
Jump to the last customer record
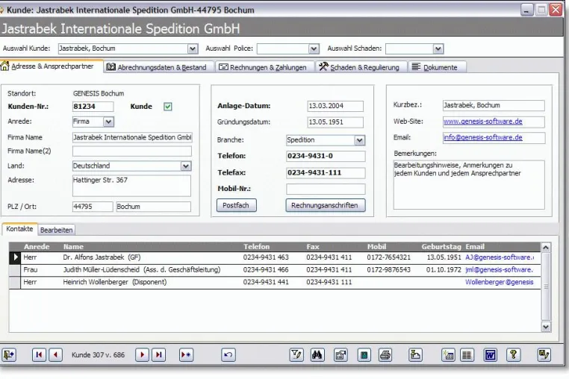(159, 354)
